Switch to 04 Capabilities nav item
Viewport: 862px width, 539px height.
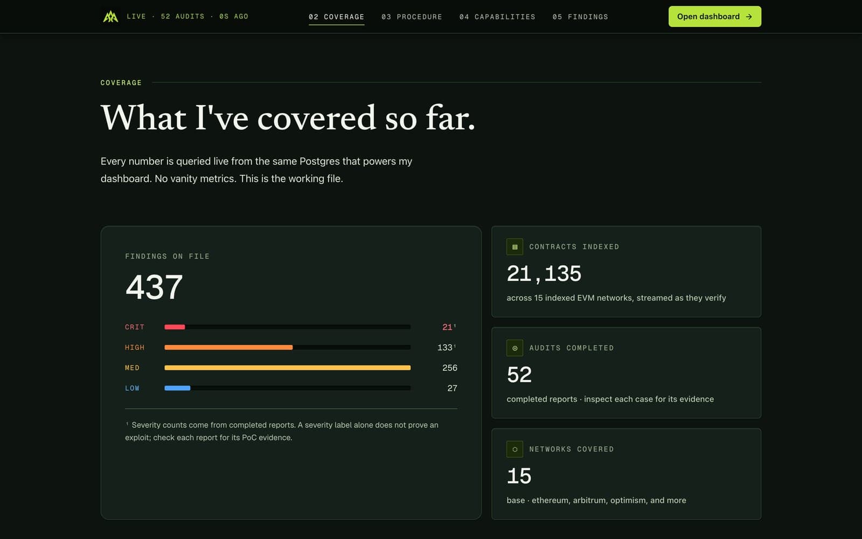click(x=497, y=17)
